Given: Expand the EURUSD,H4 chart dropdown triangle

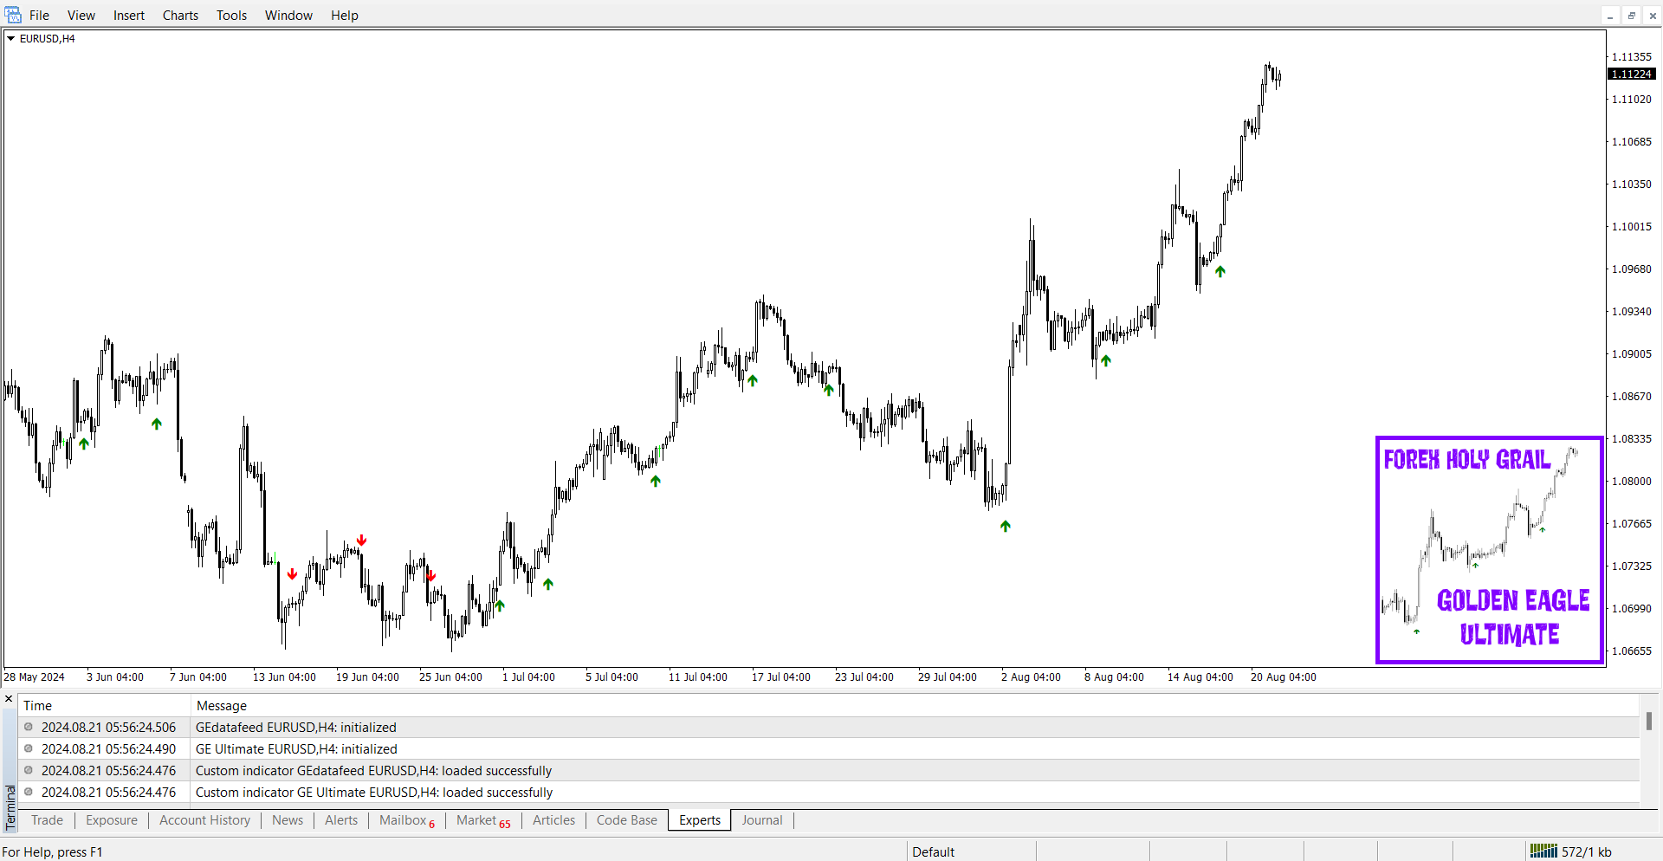Looking at the screenshot, I should (x=11, y=39).
